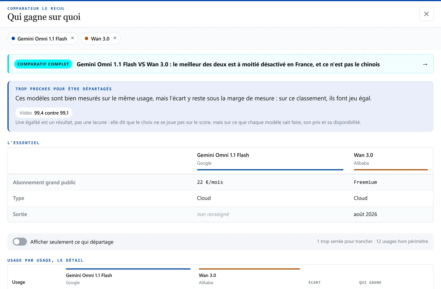Click the 'Freemium' value for Wan 3.0

tap(365, 182)
